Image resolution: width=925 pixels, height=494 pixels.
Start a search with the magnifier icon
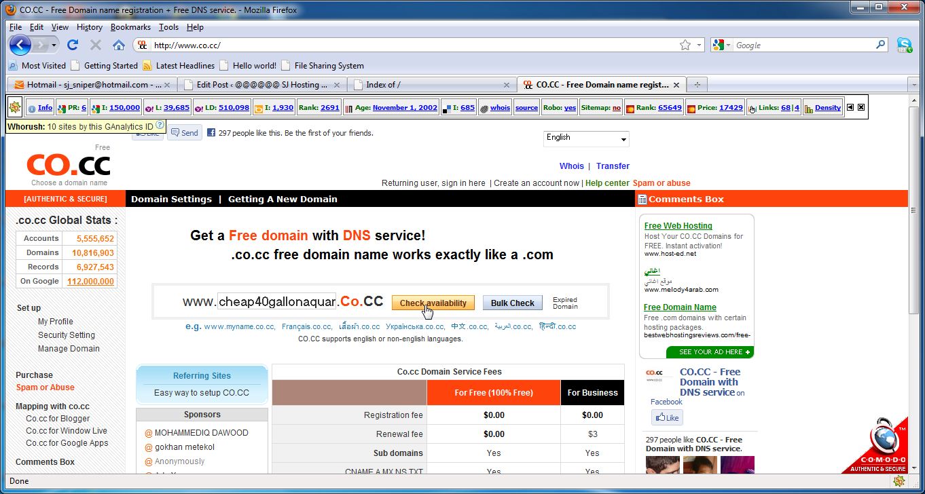point(882,45)
